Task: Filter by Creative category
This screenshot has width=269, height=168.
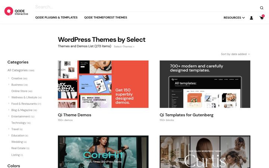Action: [x=19, y=78]
